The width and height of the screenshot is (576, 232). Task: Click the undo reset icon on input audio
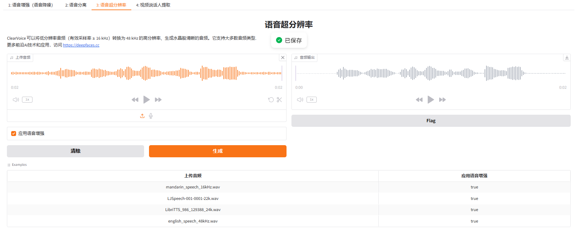(271, 100)
